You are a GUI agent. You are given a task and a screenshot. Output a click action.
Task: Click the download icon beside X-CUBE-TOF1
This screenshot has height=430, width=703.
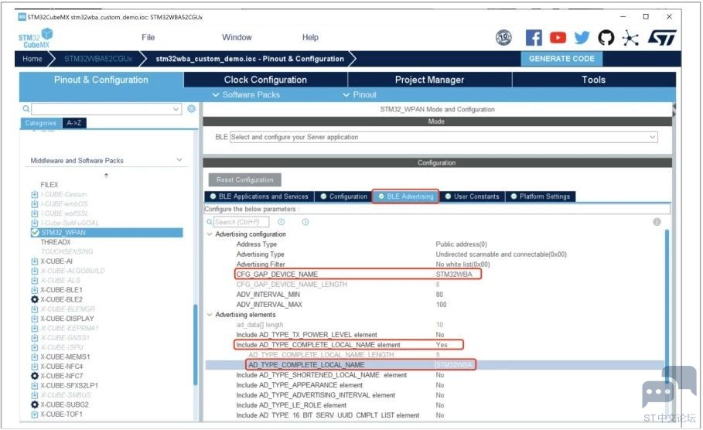35,415
